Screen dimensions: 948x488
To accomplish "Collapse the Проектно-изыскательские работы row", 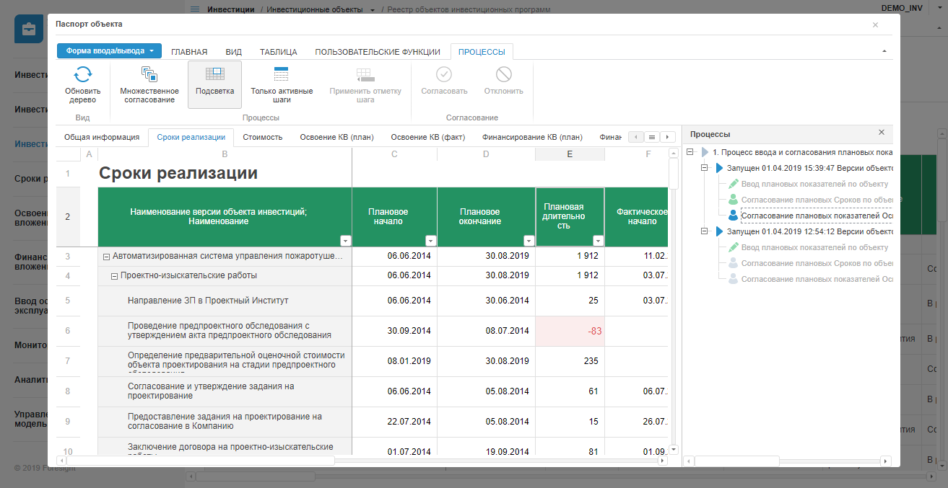I will click(x=115, y=276).
